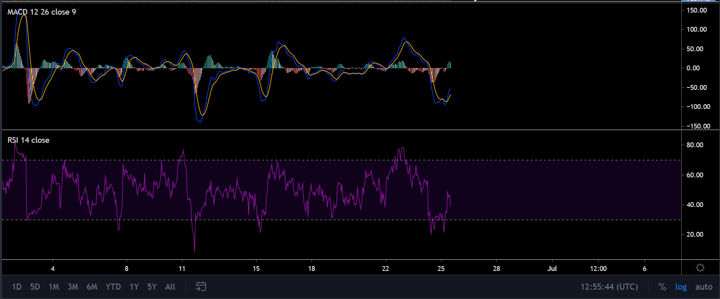Select the 1Y time range
720x299 pixels.
[x=134, y=287]
